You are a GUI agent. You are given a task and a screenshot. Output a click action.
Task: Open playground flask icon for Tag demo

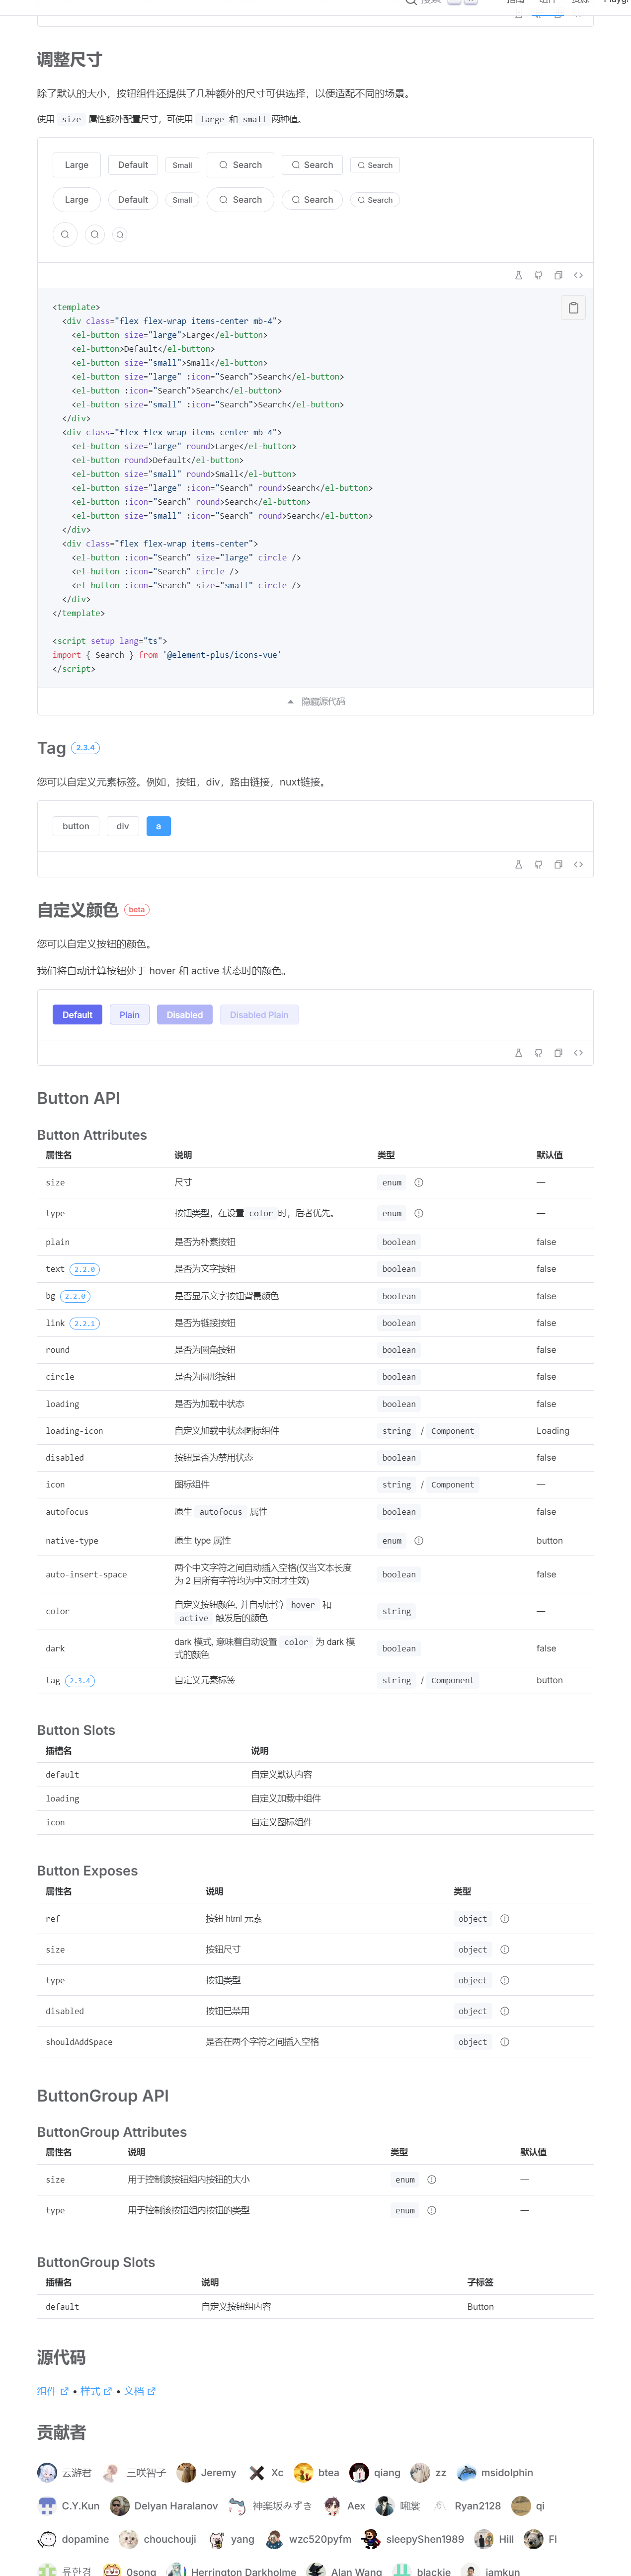518,864
